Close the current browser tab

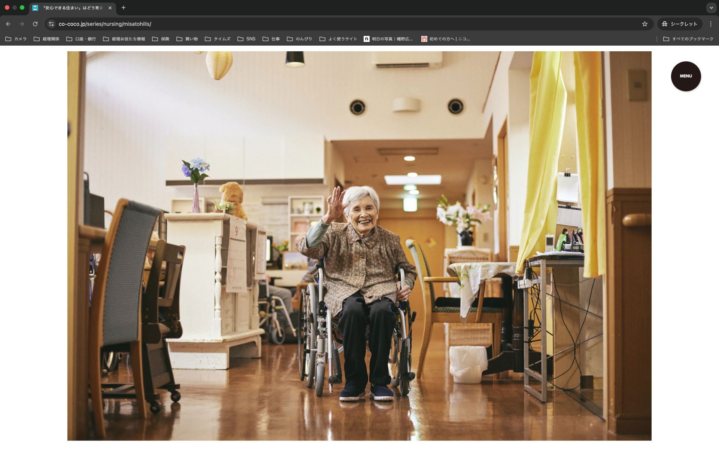point(110,8)
